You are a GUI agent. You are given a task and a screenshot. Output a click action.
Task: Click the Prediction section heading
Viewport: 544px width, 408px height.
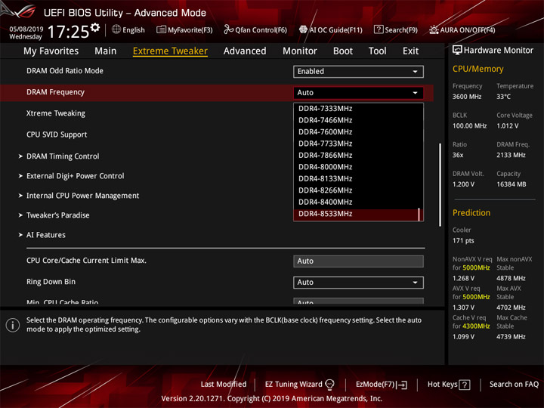coord(471,213)
